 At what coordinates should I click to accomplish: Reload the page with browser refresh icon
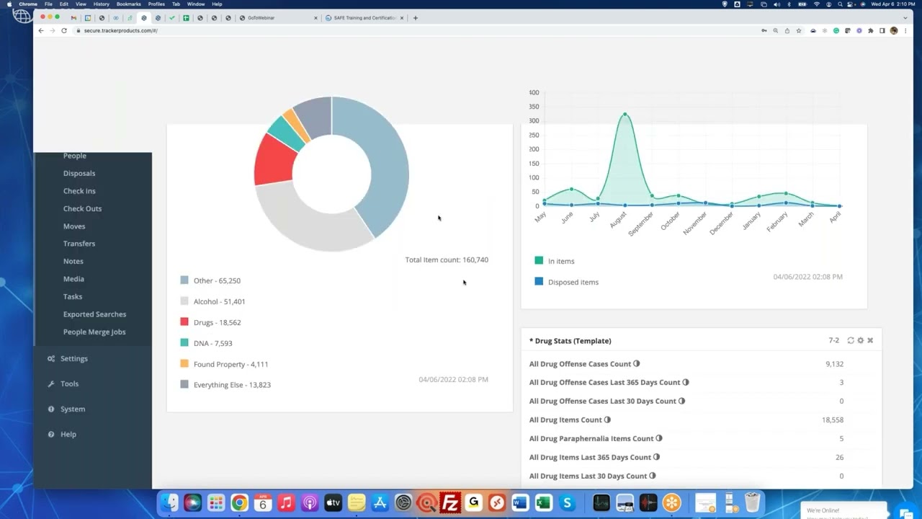64,30
